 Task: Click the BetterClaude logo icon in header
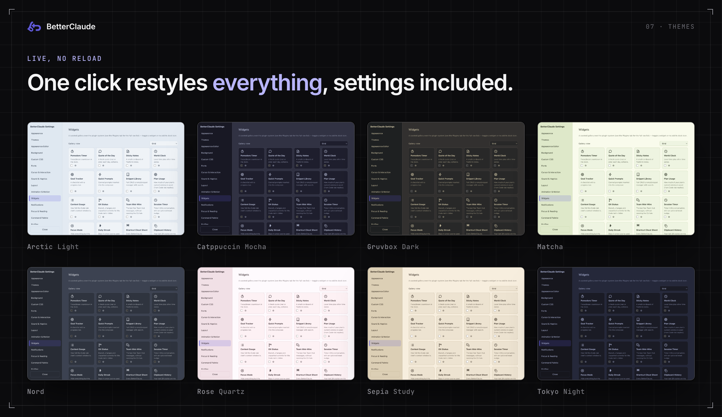[34, 26]
